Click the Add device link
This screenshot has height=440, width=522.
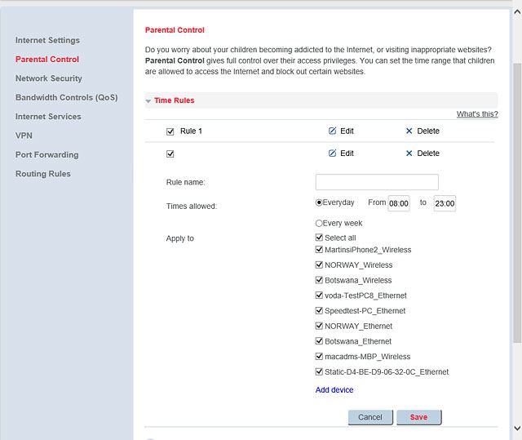coord(334,390)
